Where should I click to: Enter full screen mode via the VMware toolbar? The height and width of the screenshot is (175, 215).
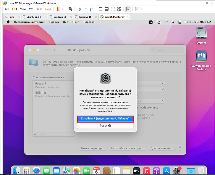pyautogui.click(x=113, y=9)
